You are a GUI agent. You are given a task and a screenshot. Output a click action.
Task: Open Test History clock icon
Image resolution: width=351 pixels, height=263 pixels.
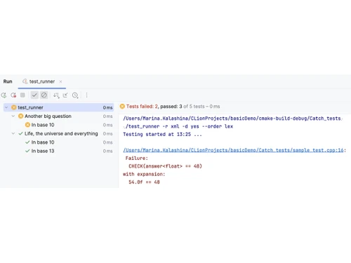pos(75,95)
